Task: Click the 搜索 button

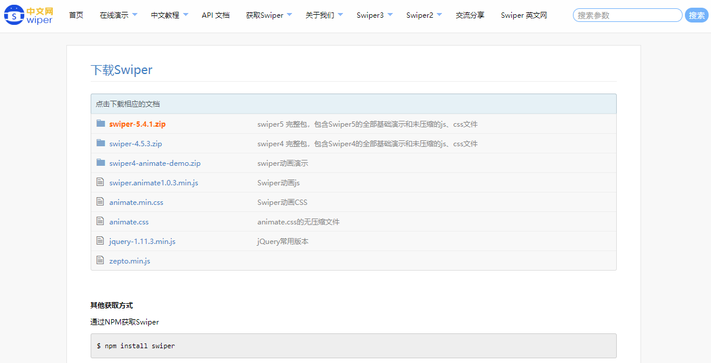Action: [x=697, y=15]
